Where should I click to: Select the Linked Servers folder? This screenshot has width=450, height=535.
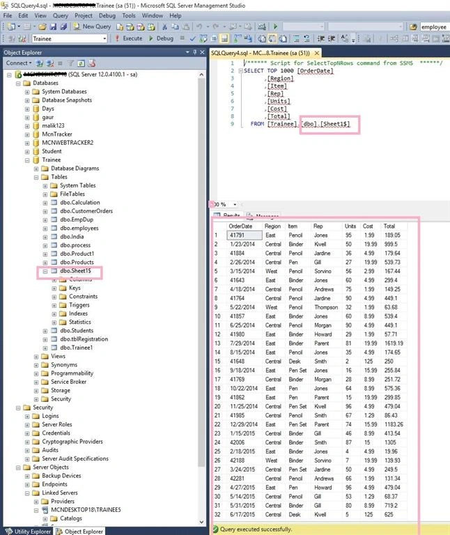point(60,493)
